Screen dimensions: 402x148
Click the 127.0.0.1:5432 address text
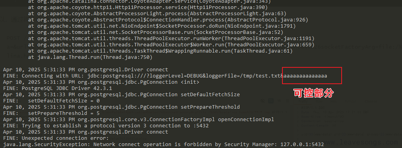(302, 144)
